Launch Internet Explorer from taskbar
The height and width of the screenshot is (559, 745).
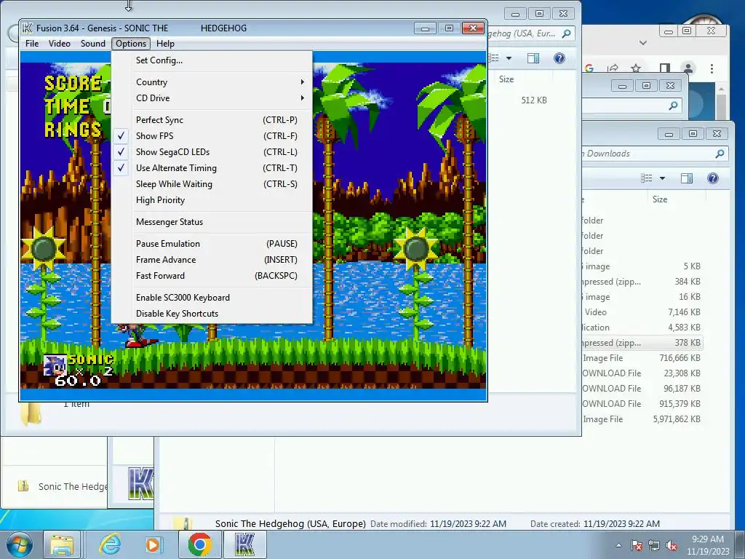click(x=111, y=544)
